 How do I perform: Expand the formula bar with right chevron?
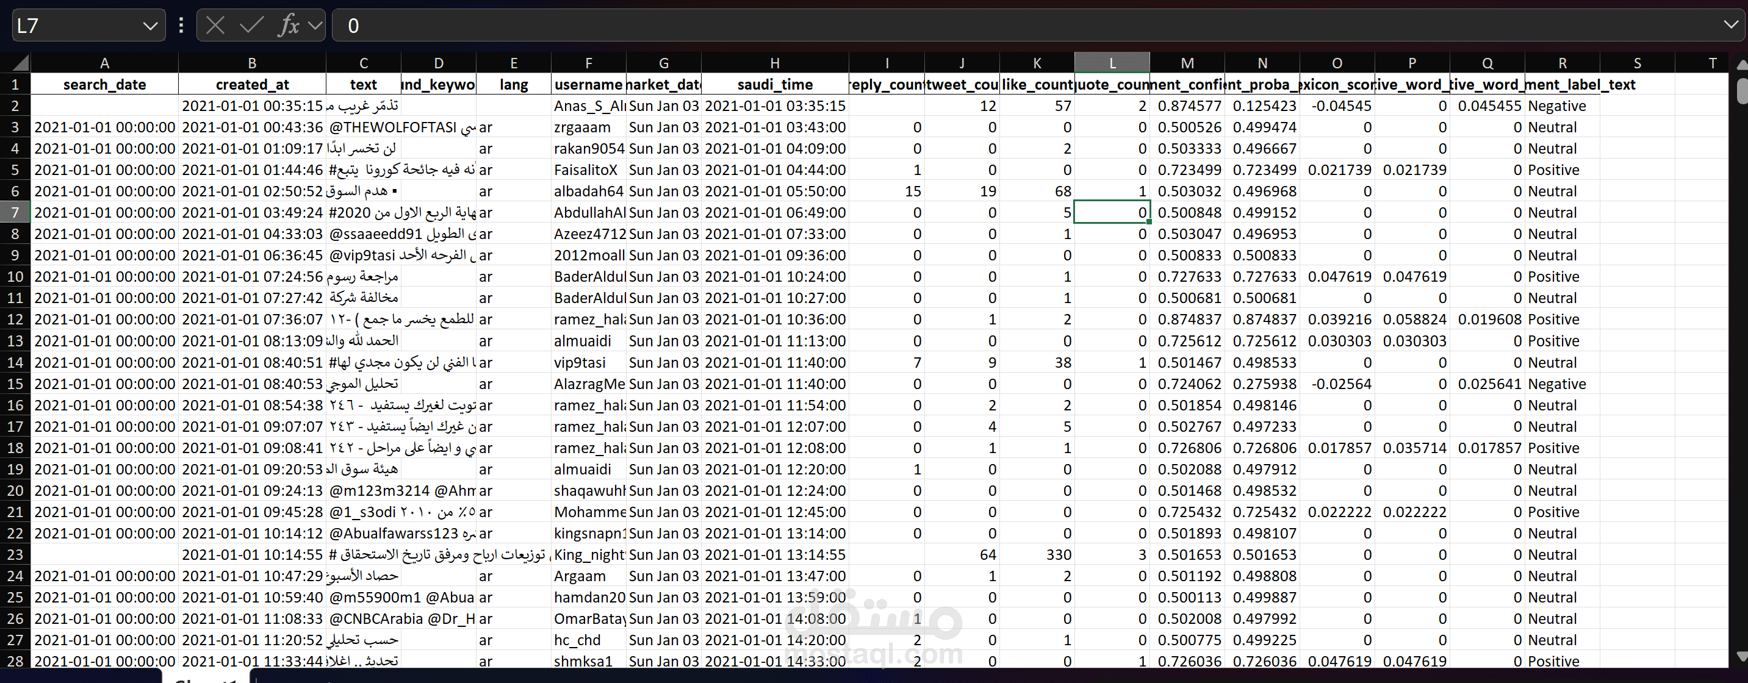point(1730,25)
